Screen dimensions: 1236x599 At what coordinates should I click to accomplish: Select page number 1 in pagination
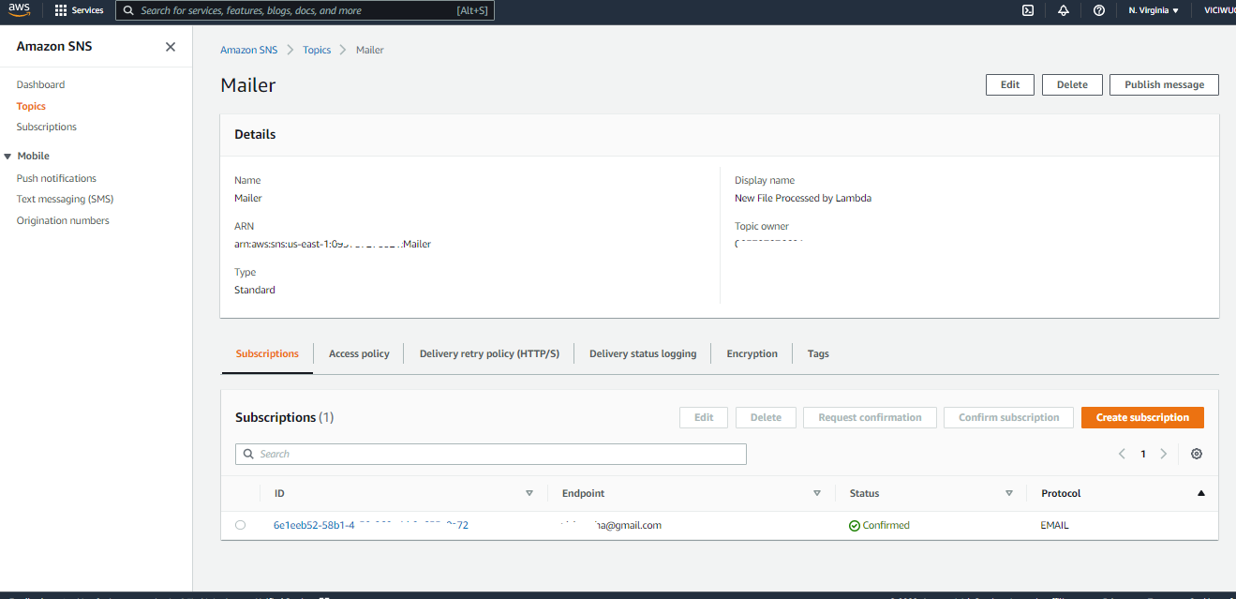[1143, 454]
